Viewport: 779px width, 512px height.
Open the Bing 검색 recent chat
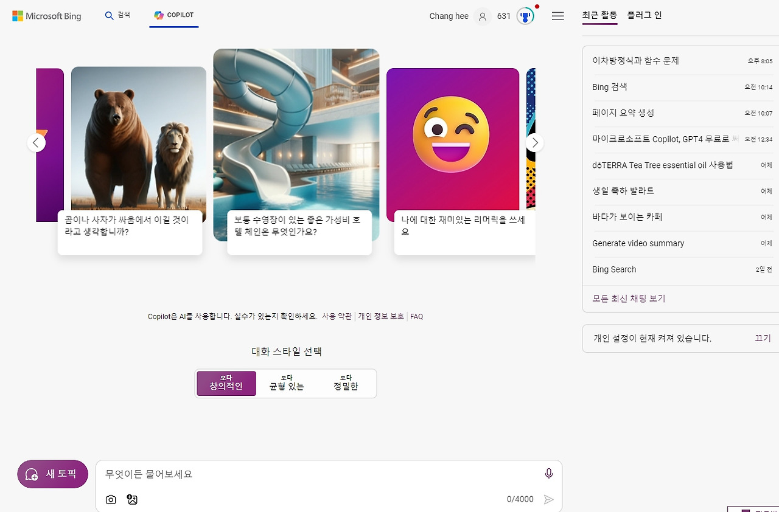click(682, 87)
